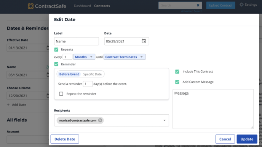Viewport: 262px width, 147px height.
Task: Click the Dates & Reminders heading
Action: pyautogui.click(x=28, y=28)
